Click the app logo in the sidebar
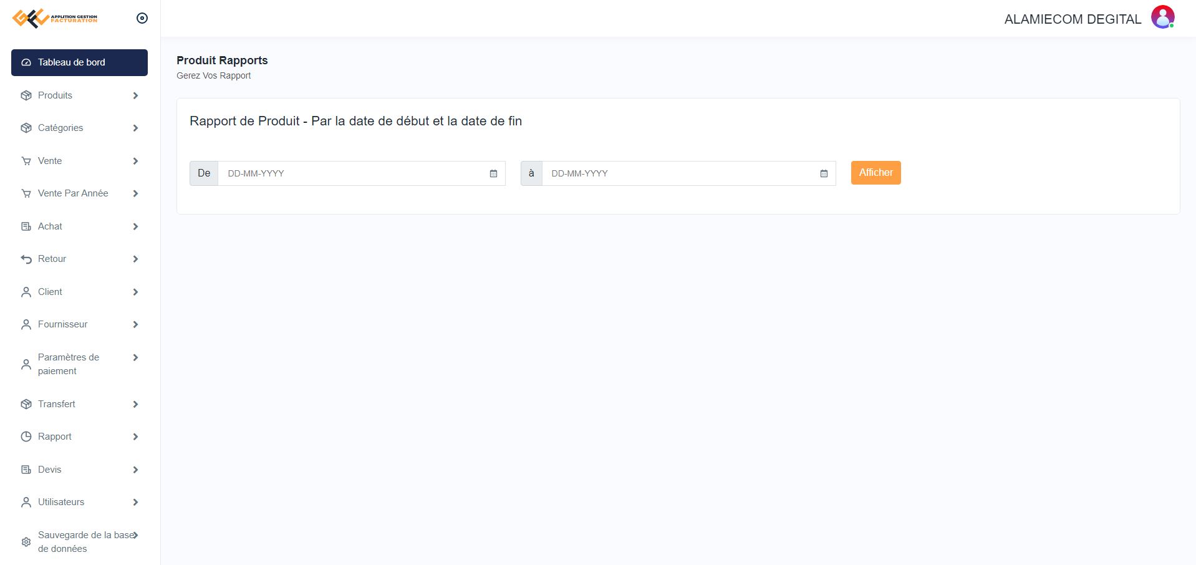Image resolution: width=1196 pixels, height=565 pixels. click(55, 18)
